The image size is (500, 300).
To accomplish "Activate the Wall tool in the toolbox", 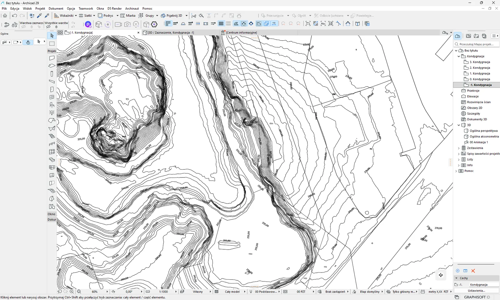I will click(52, 58).
